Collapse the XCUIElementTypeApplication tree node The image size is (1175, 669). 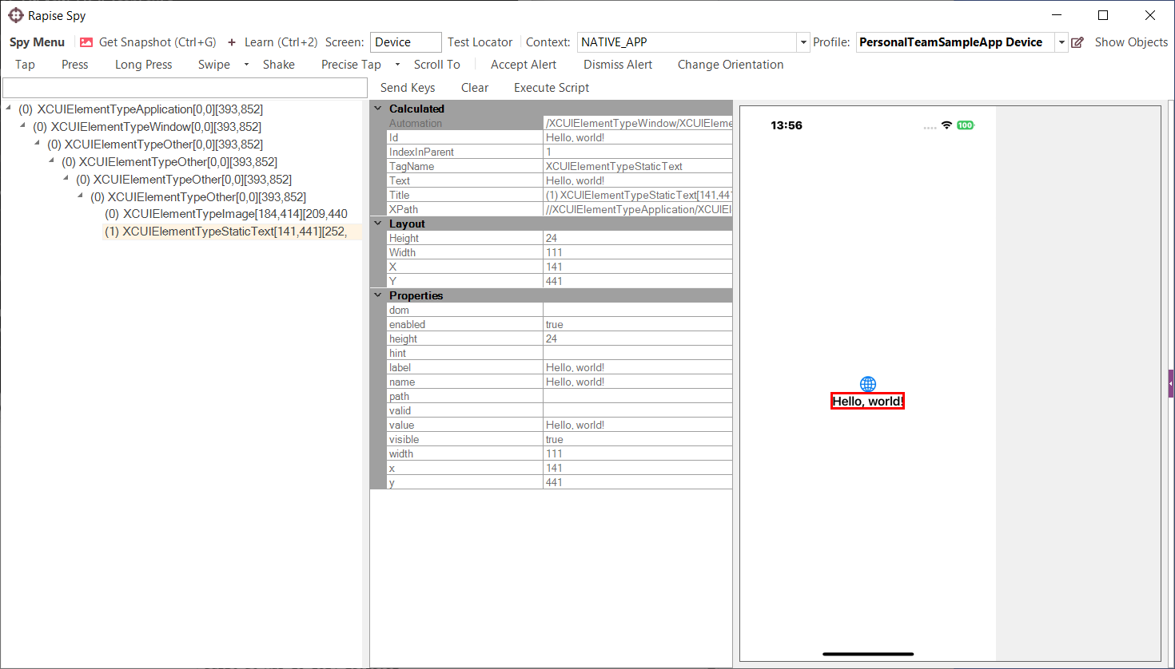tap(9, 109)
